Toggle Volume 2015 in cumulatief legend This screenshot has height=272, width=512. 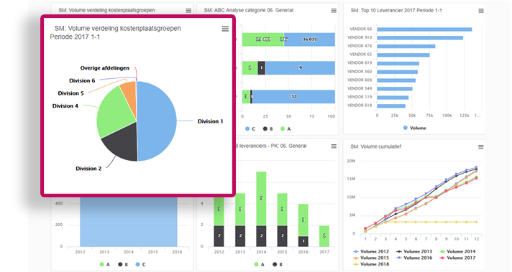[x=371, y=258]
